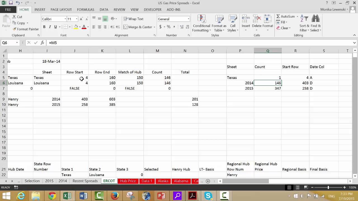Screen dimensions: 358x201
Task: Click Increase Indent icon
Action: [118, 27]
